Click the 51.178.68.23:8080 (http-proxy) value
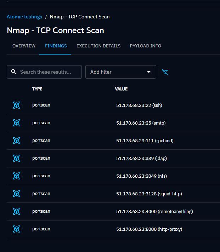The height and width of the screenshot is (252, 220). pyautogui.click(x=149, y=229)
